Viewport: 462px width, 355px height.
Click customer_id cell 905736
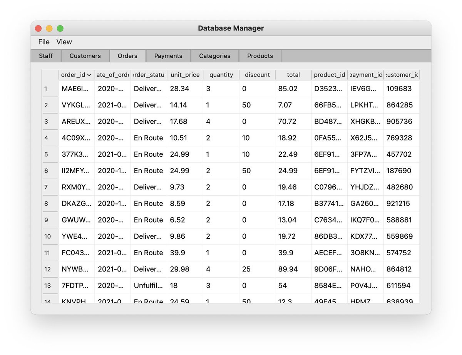tap(402, 122)
